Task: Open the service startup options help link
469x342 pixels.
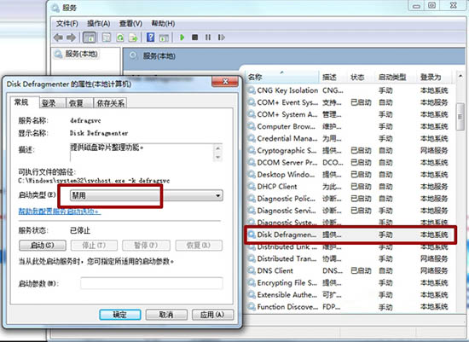Action: click(60, 212)
